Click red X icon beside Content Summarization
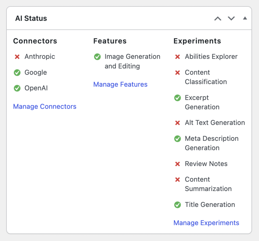The width and height of the screenshot is (259, 241). tap(177, 180)
